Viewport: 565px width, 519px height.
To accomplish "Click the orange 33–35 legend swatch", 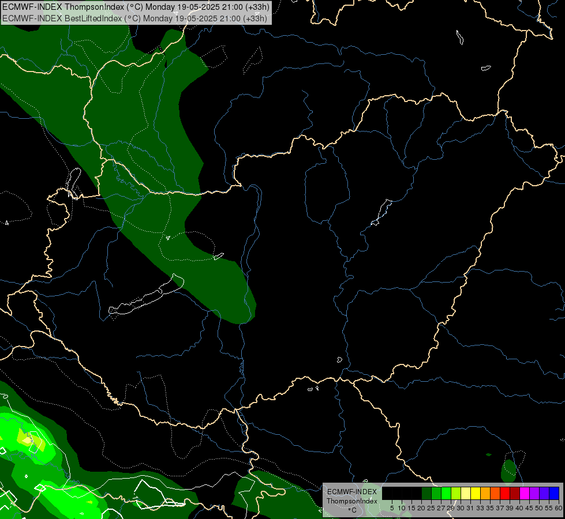I will coord(485,493).
